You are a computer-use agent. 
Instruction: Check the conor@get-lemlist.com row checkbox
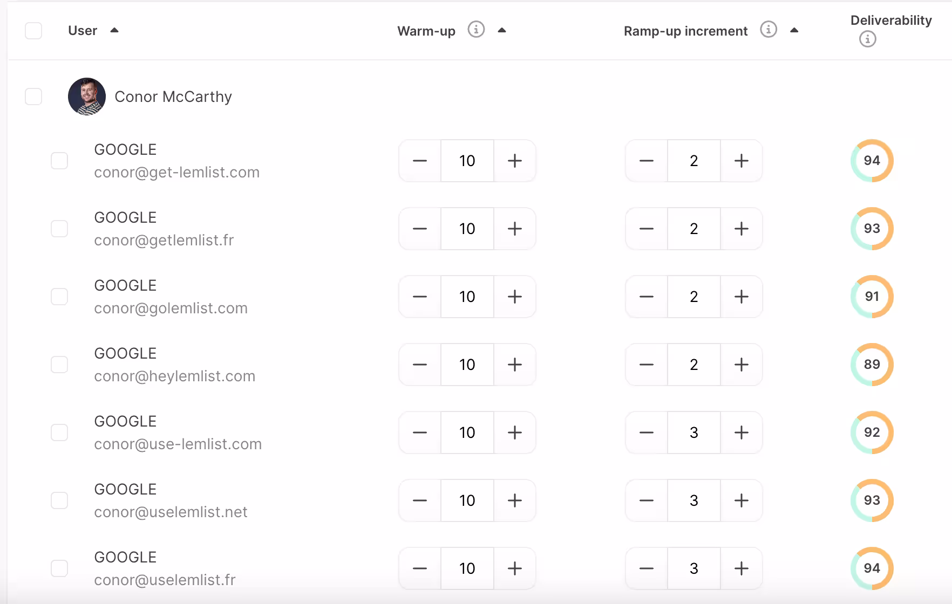[59, 161]
